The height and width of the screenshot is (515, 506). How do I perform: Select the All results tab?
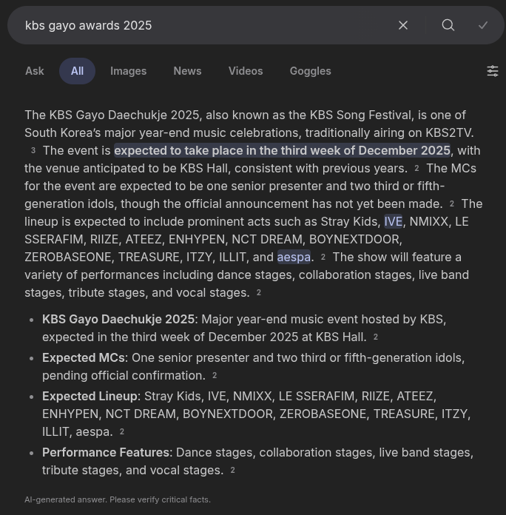(77, 71)
